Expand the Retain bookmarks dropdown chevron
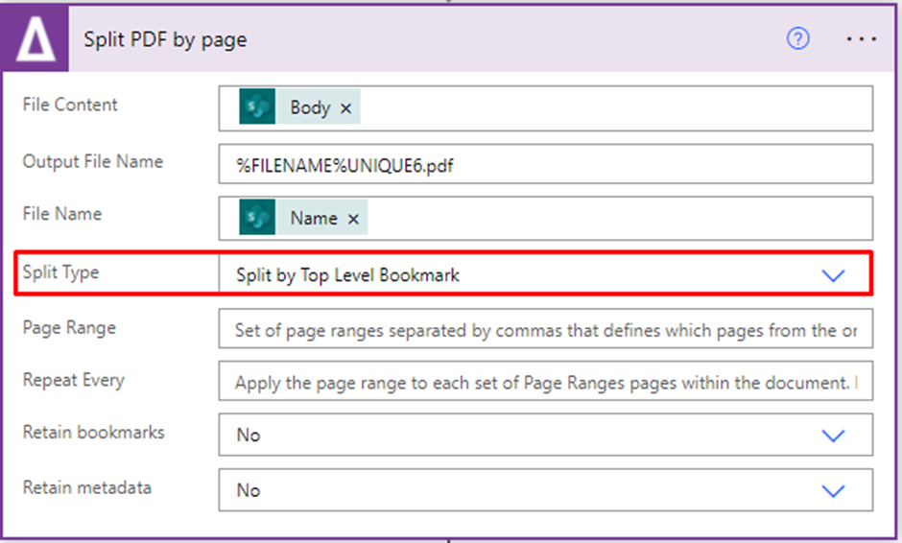Screen dimensions: 902x543 pyautogui.click(x=833, y=436)
